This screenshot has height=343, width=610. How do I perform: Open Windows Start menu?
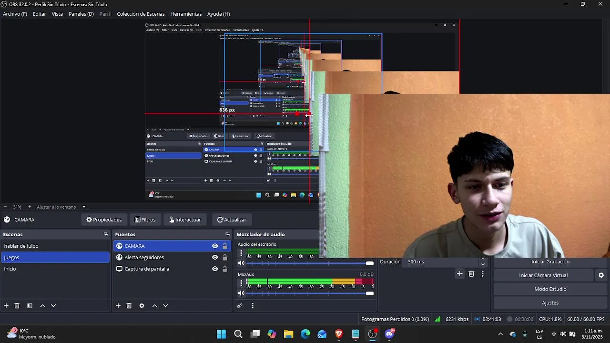point(221,334)
